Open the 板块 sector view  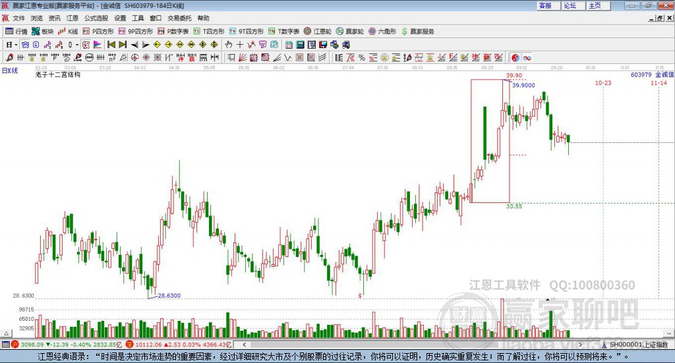(42, 32)
